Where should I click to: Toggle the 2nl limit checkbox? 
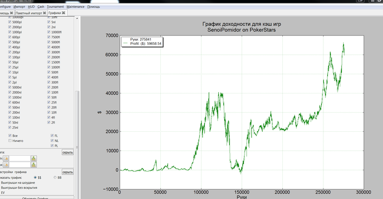pyautogui.click(x=49, y=27)
